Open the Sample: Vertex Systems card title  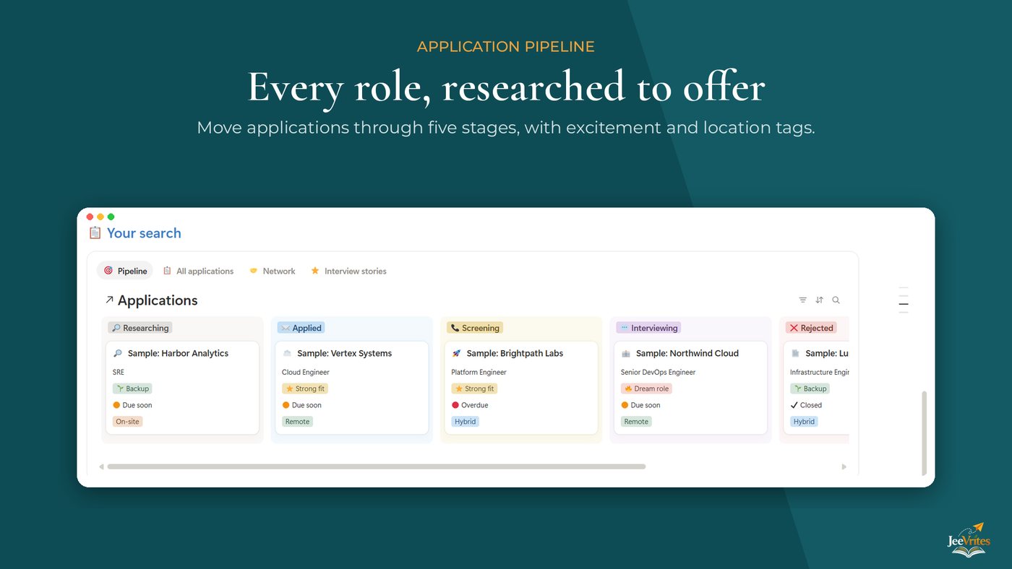click(344, 354)
